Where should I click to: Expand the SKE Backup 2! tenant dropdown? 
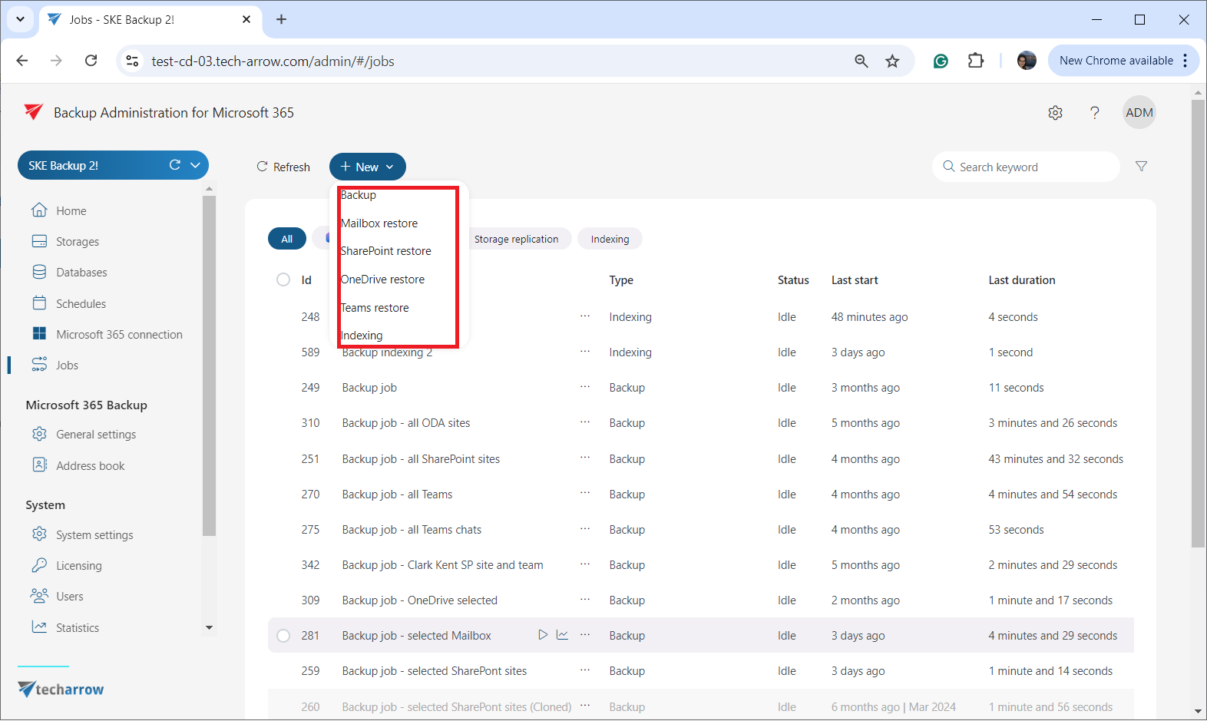click(x=195, y=165)
